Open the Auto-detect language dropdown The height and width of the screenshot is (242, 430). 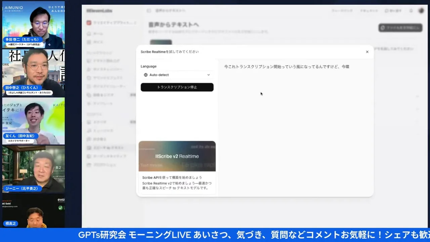point(177,75)
